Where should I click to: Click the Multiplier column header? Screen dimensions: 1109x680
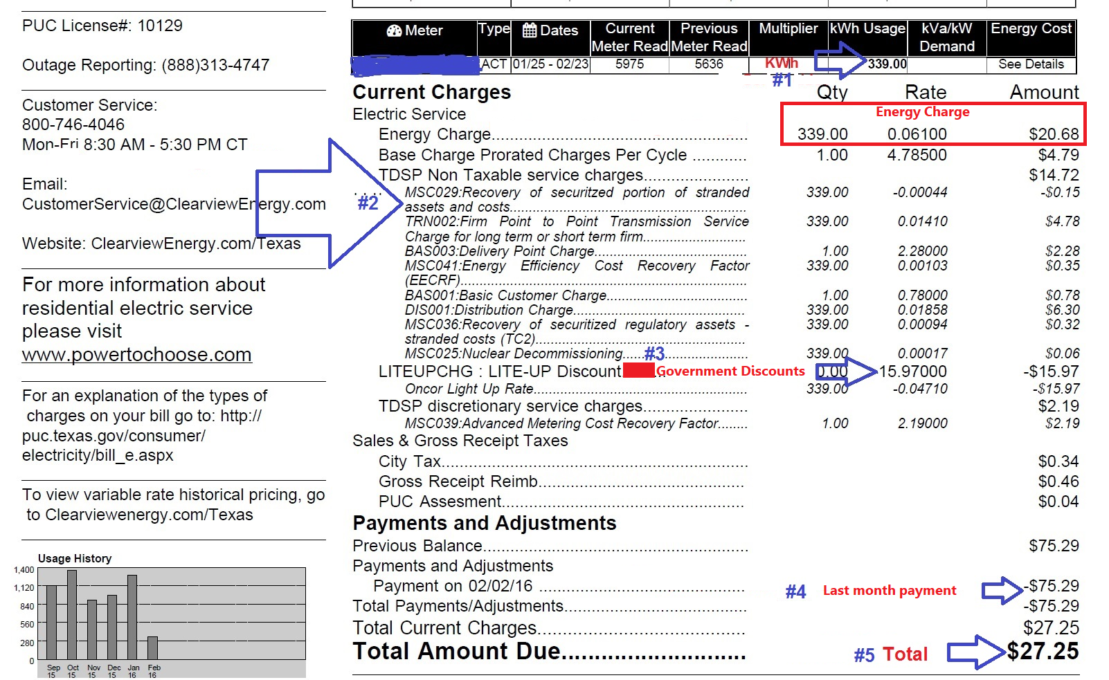(x=788, y=29)
